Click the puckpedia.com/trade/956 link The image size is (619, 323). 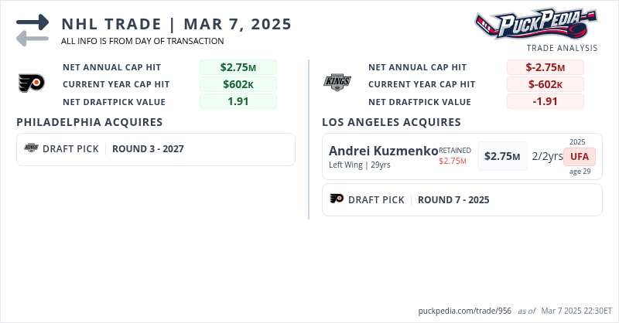click(x=463, y=310)
